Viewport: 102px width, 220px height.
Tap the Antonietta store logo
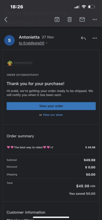pos(20,63)
